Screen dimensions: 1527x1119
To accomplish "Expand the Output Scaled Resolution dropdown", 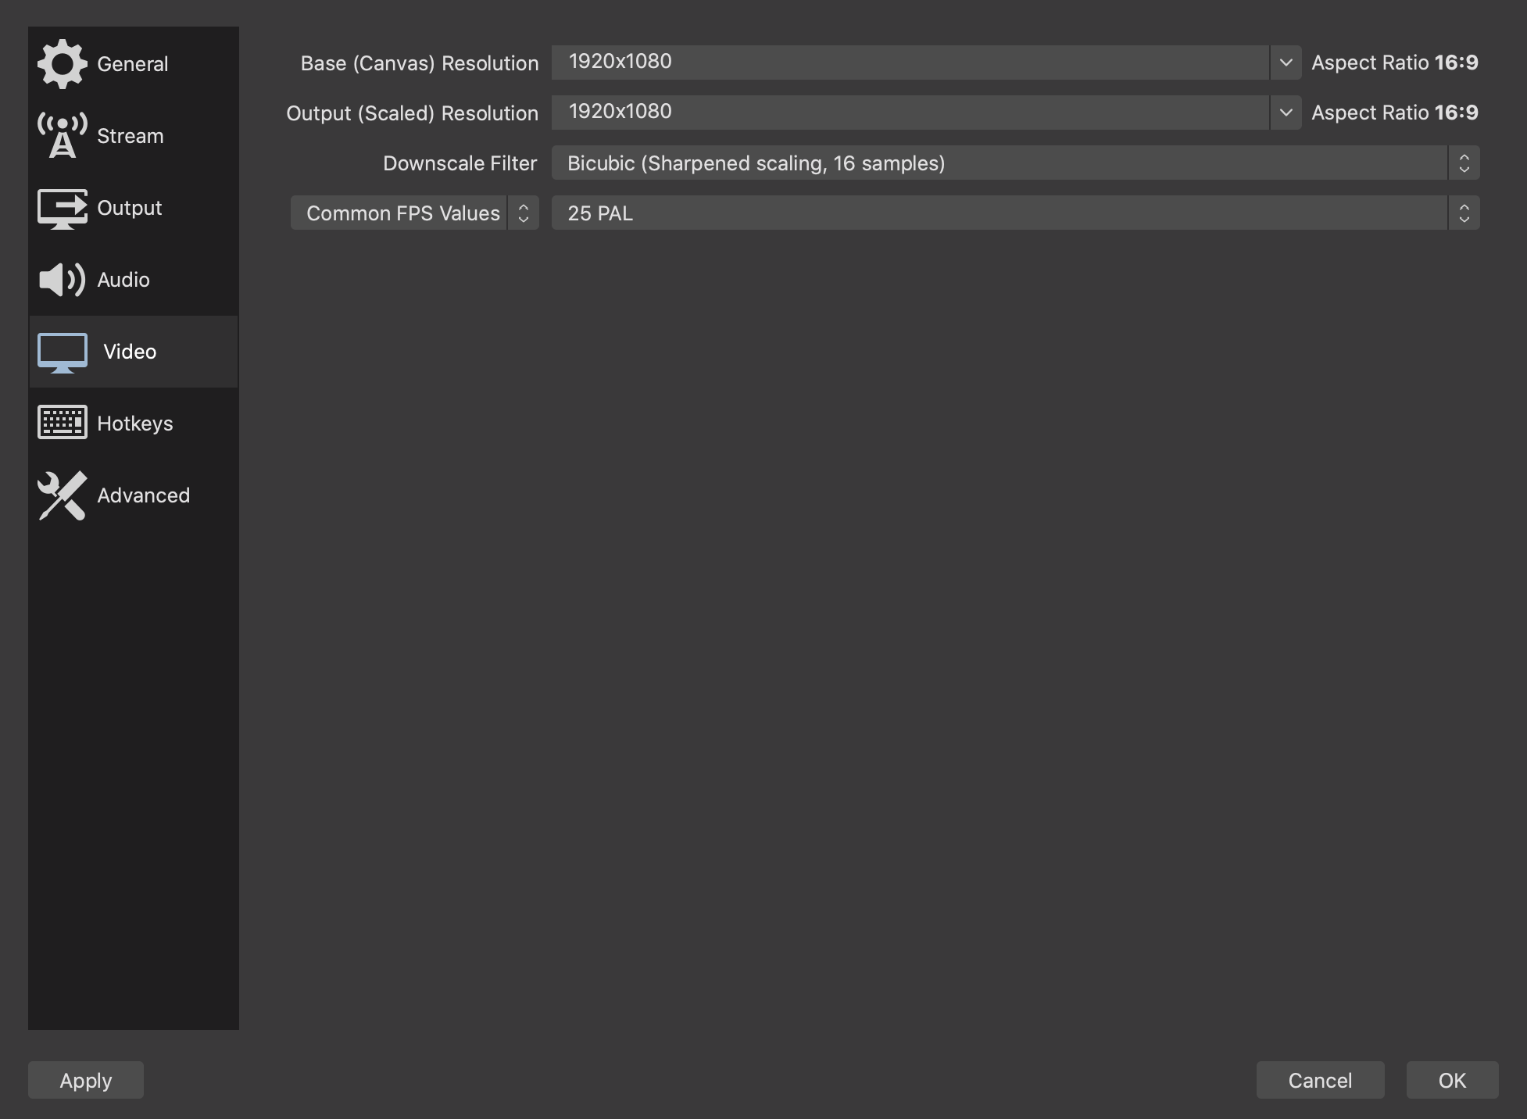I will 1286,112.
